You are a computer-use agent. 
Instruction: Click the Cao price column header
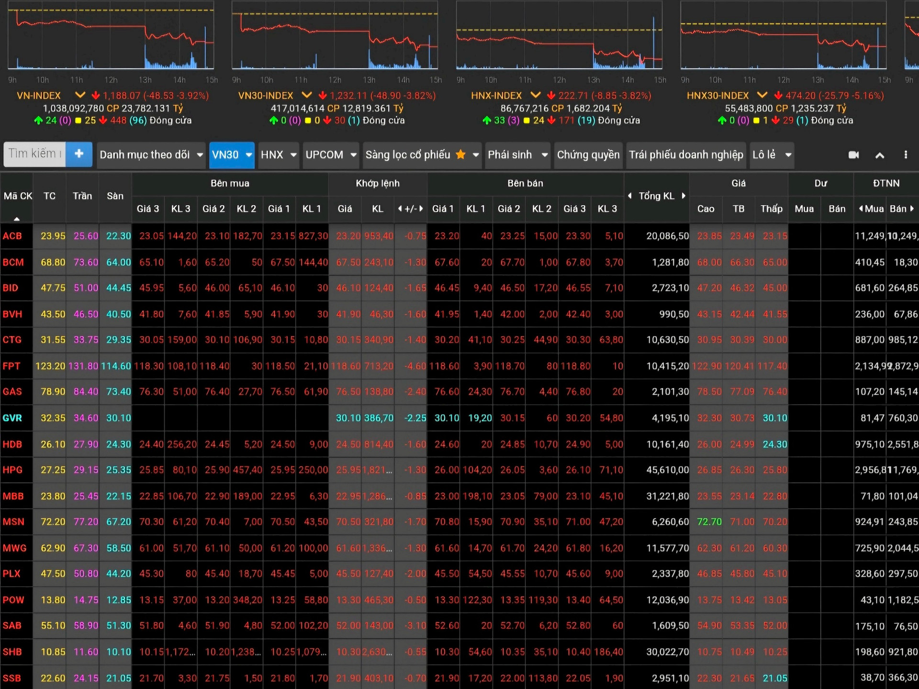[706, 209]
